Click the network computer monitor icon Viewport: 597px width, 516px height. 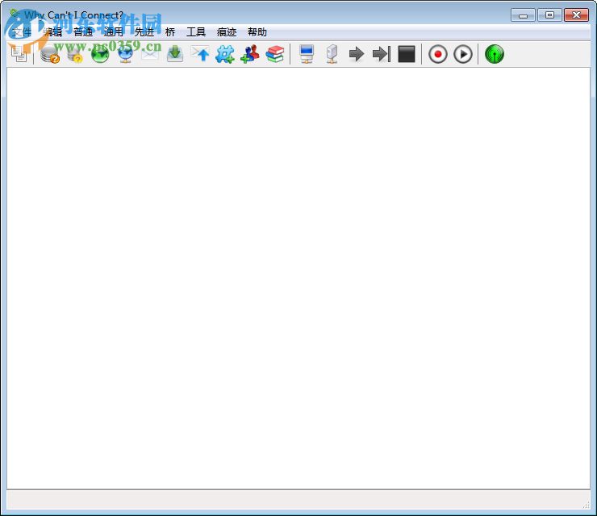coord(307,54)
